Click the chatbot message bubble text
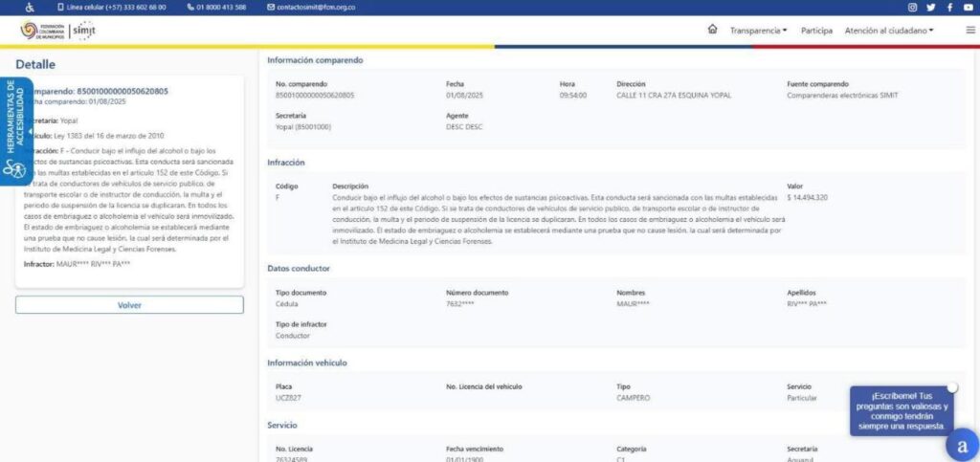980x462 pixels. tap(901, 410)
